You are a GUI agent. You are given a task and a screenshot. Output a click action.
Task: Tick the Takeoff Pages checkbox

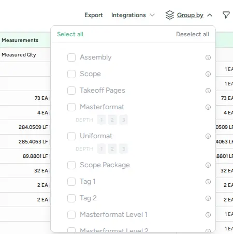click(x=71, y=91)
